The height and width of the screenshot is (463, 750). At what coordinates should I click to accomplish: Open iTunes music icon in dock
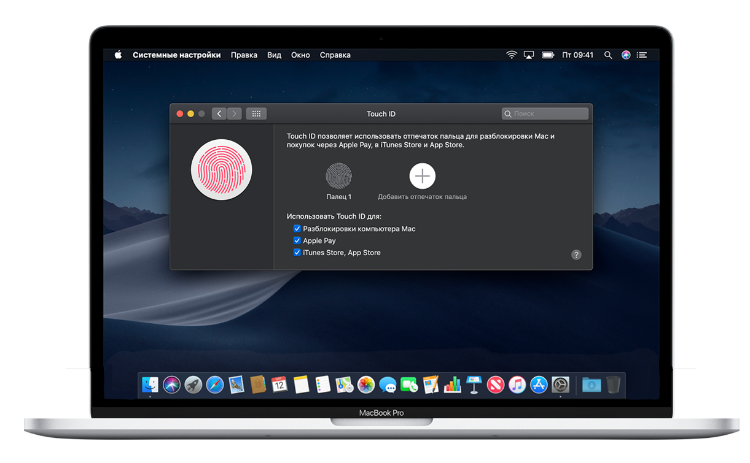click(517, 385)
